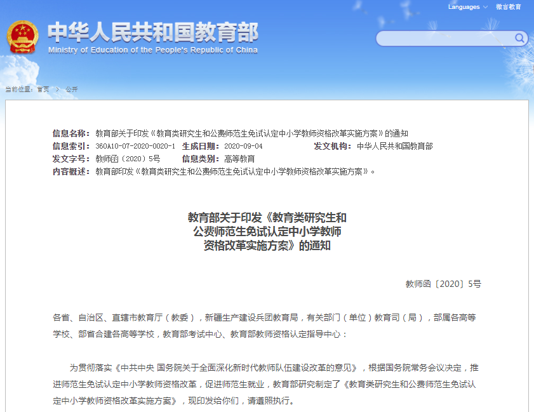
Task: Click the right-aligned 教师函〔2020〕5号 line
Action: click(x=443, y=284)
